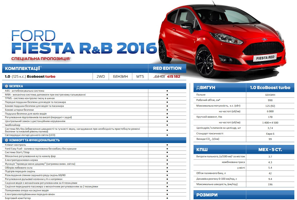297x200 pixels.
Task: Click the Обігрів лобового скла row
Action: pyautogui.click(x=94, y=168)
